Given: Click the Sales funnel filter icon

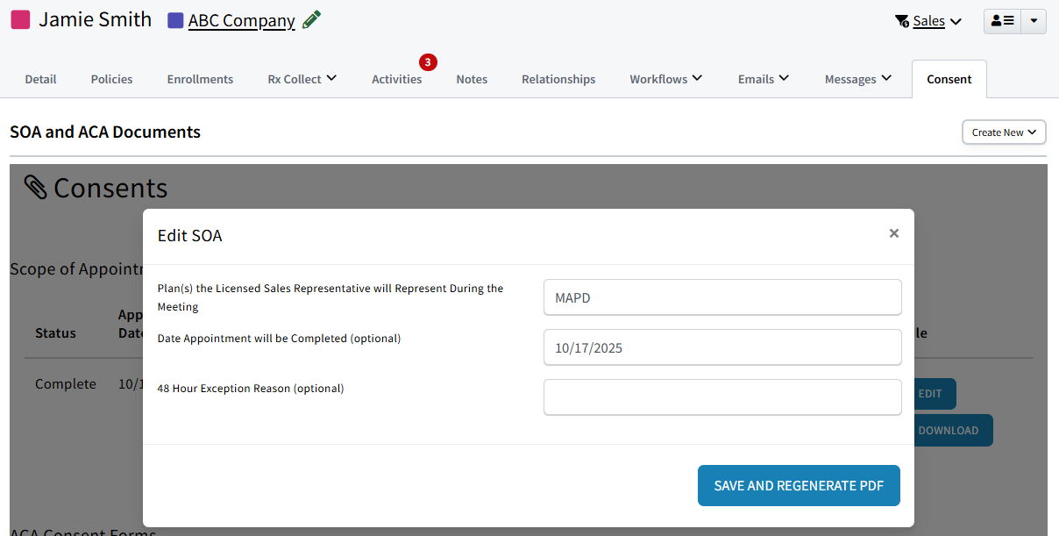Looking at the screenshot, I should click(900, 20).
